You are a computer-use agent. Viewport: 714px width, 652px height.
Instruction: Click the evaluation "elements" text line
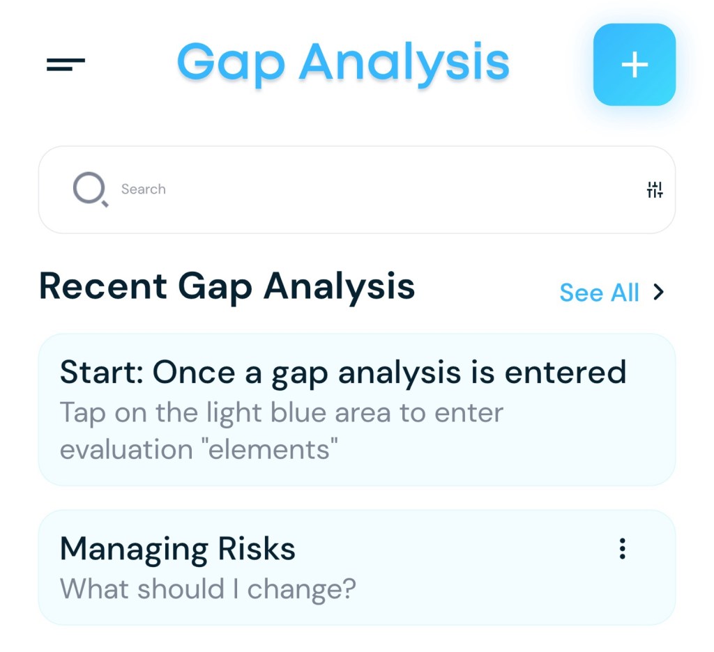199,449
